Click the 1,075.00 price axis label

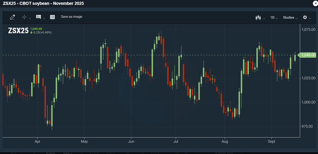click(x=308, y=30)
